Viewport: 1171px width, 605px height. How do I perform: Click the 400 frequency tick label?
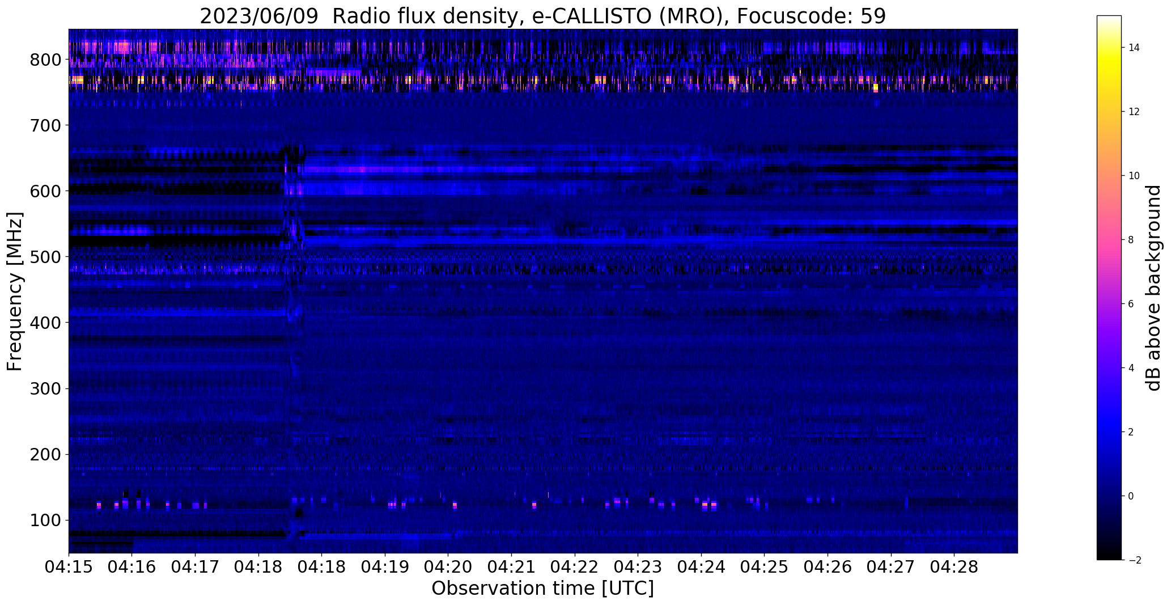coord(46,323)
